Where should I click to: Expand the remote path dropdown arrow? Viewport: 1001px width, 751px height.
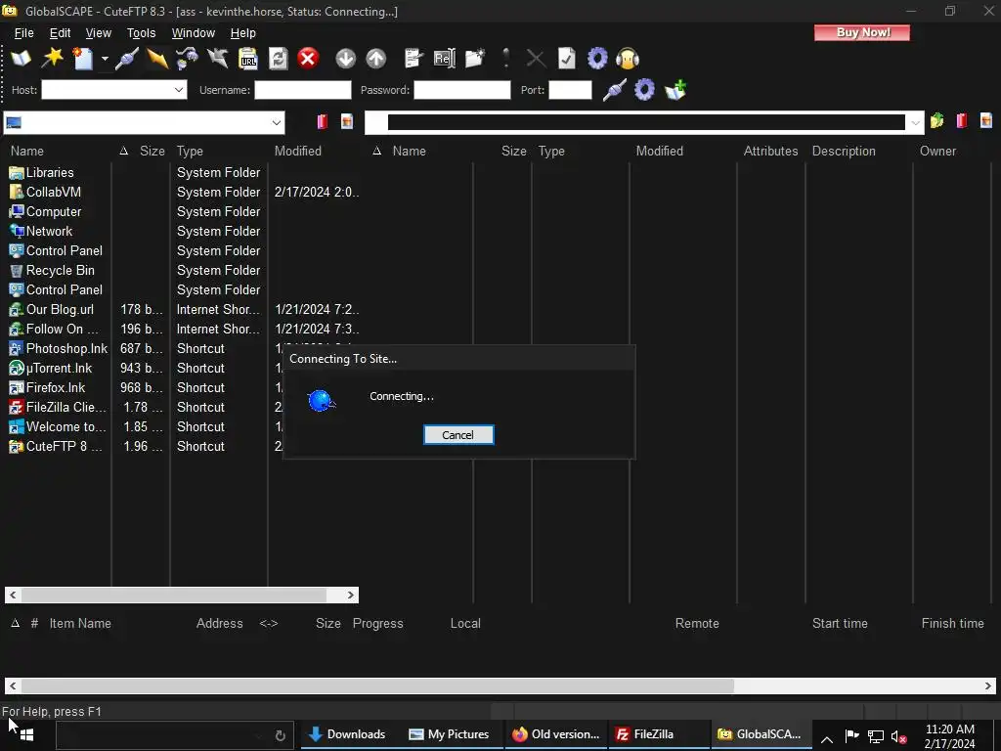pyautogui.click(x=915, y=122)
